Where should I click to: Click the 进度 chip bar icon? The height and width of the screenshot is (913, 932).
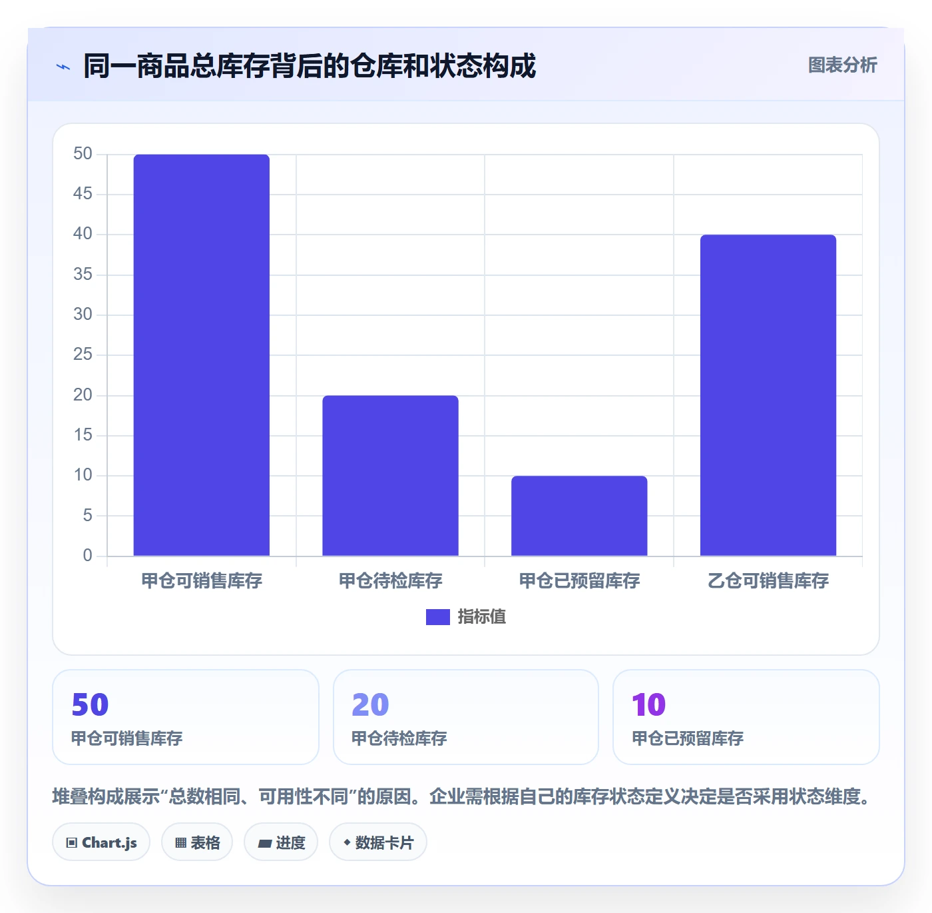tap(264, 844)
